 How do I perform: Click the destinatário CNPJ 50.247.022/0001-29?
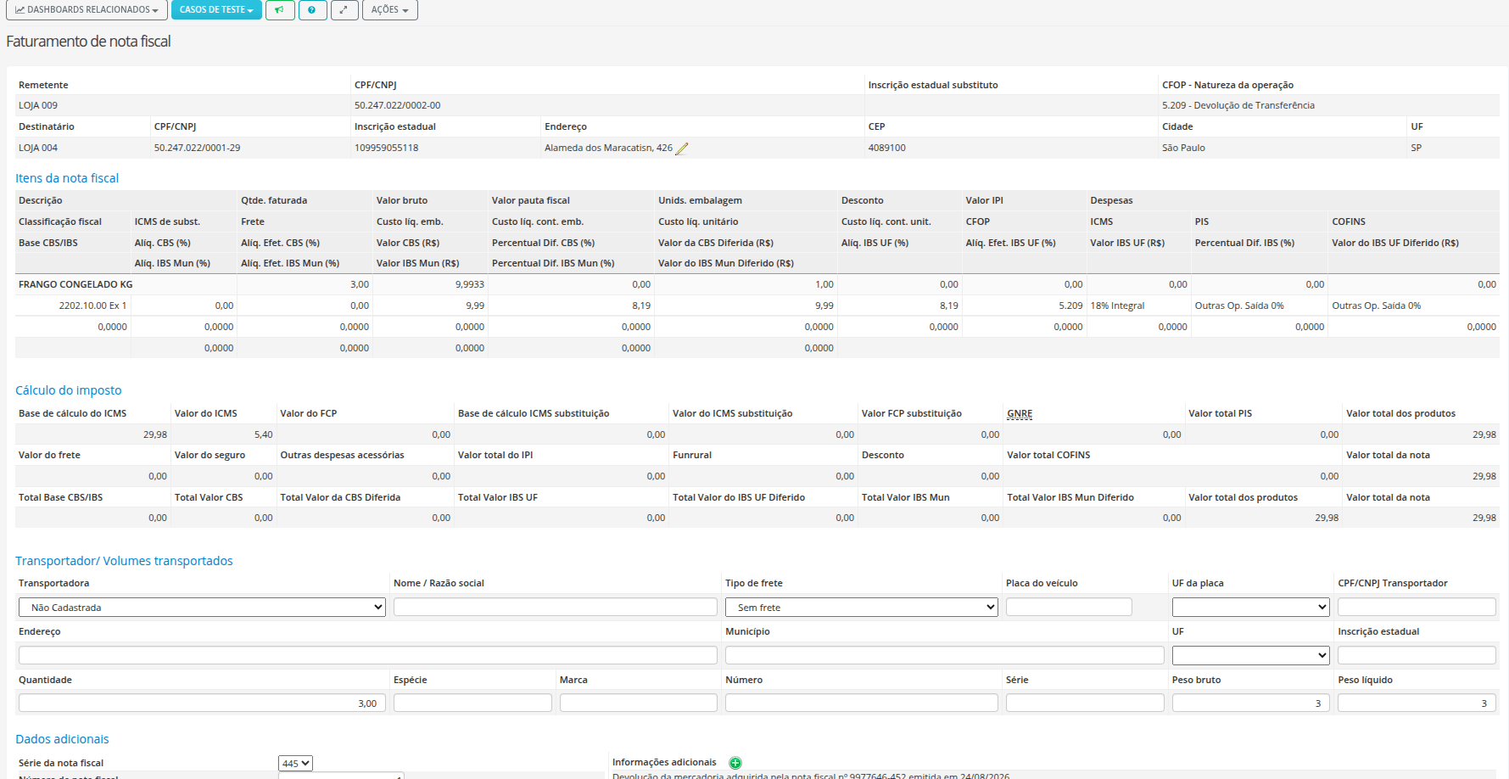(x=197, y=149)
